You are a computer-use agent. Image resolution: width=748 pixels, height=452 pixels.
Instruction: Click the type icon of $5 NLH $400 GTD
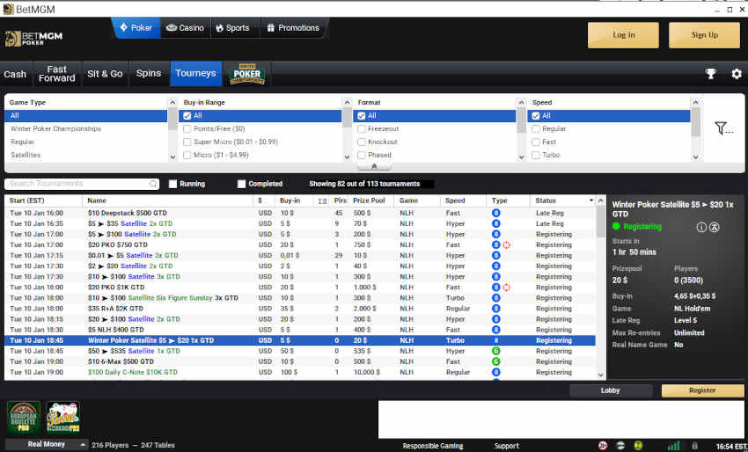point(496,330)
